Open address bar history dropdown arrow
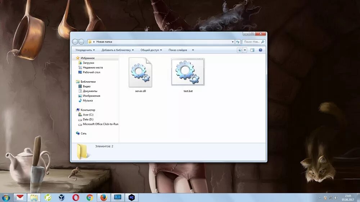360x202 pixels. [233, 42]
